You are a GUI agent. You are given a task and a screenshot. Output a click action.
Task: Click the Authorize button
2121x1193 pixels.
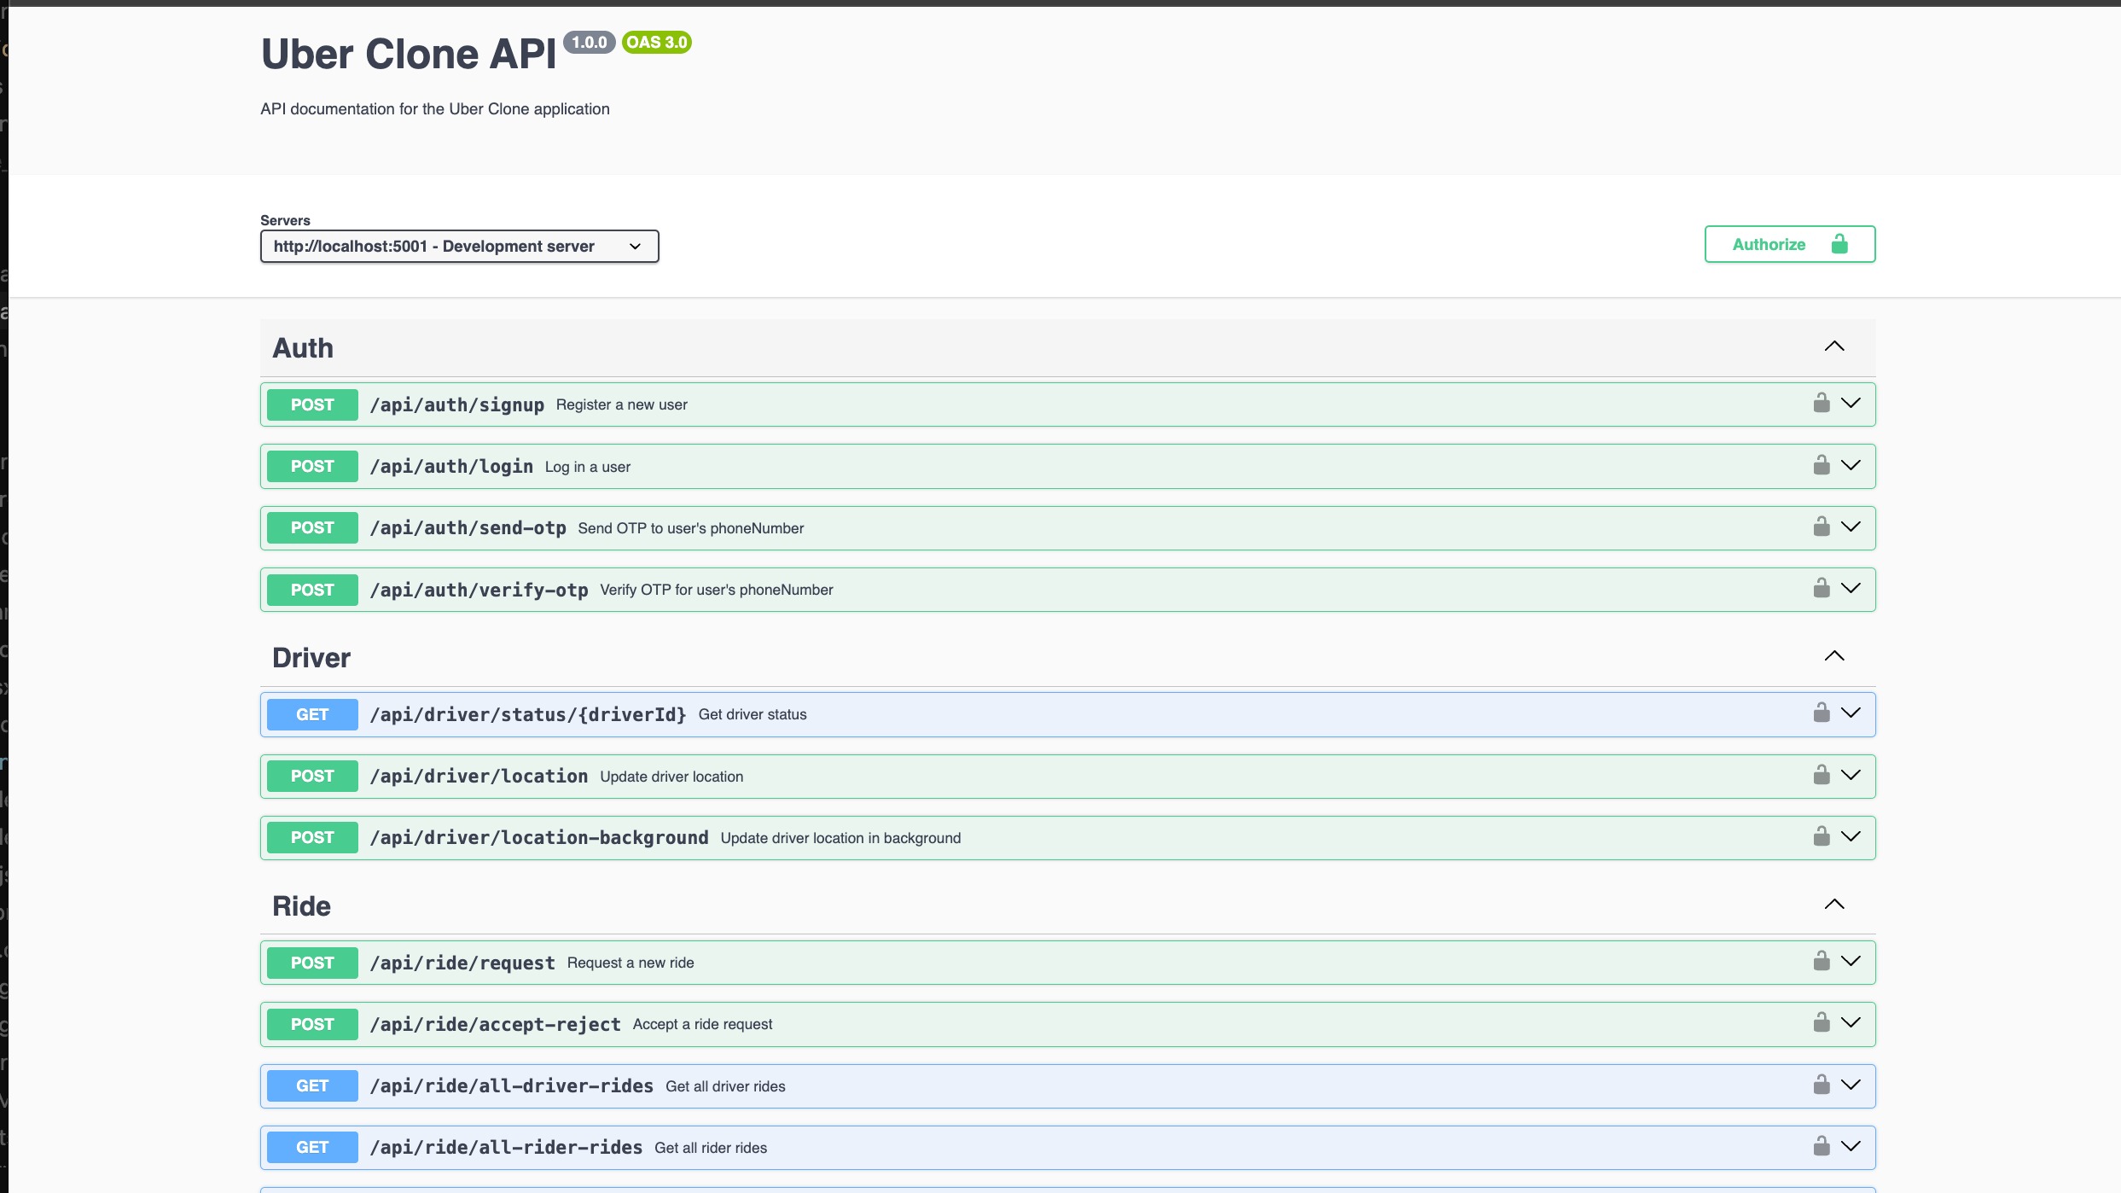coord(1790,244)
